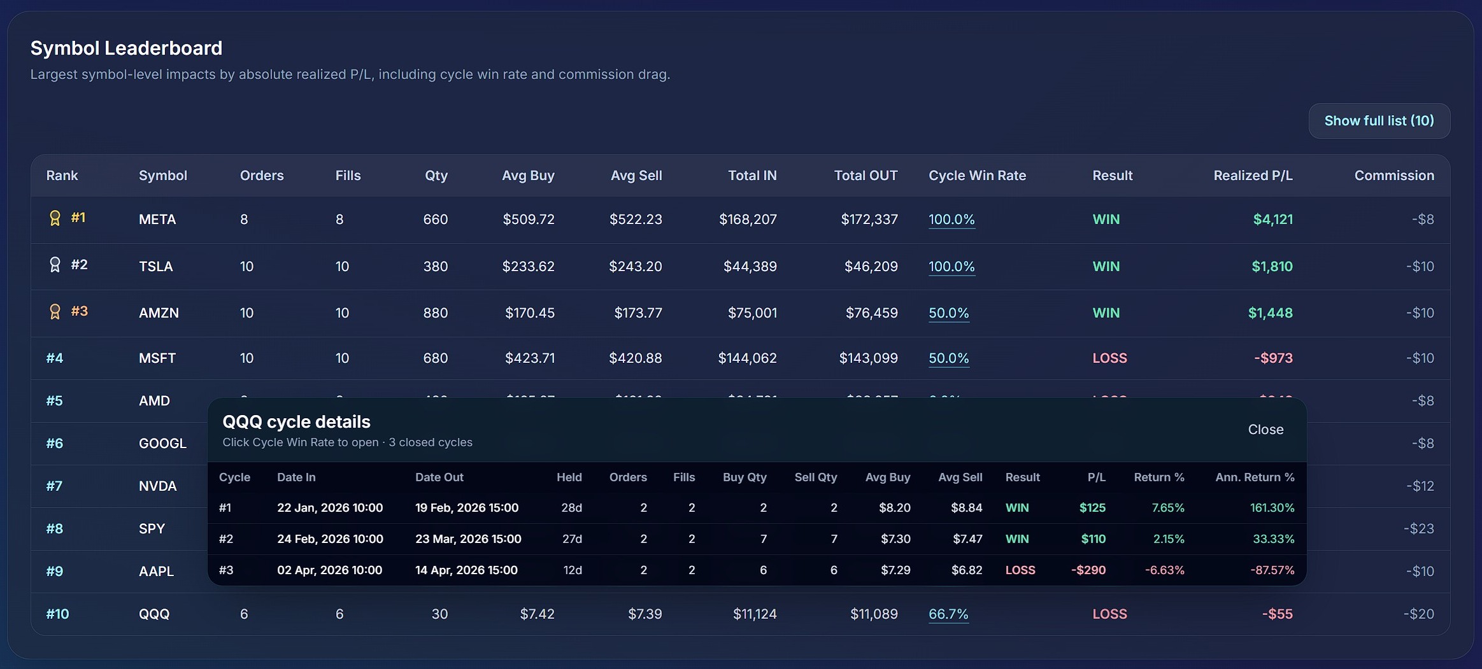Click the Symbol column header

click(163, 176)
